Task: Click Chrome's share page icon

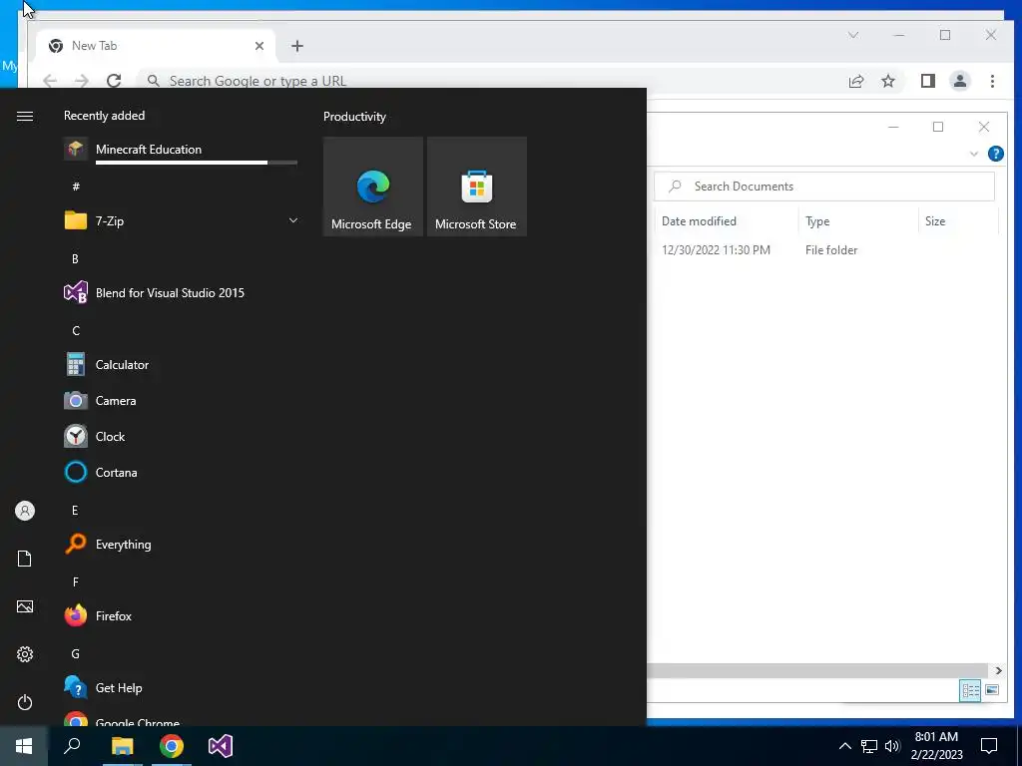Action: tap(855, 81)
